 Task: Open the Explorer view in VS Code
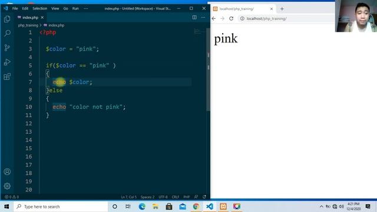(x=7, y=19)
